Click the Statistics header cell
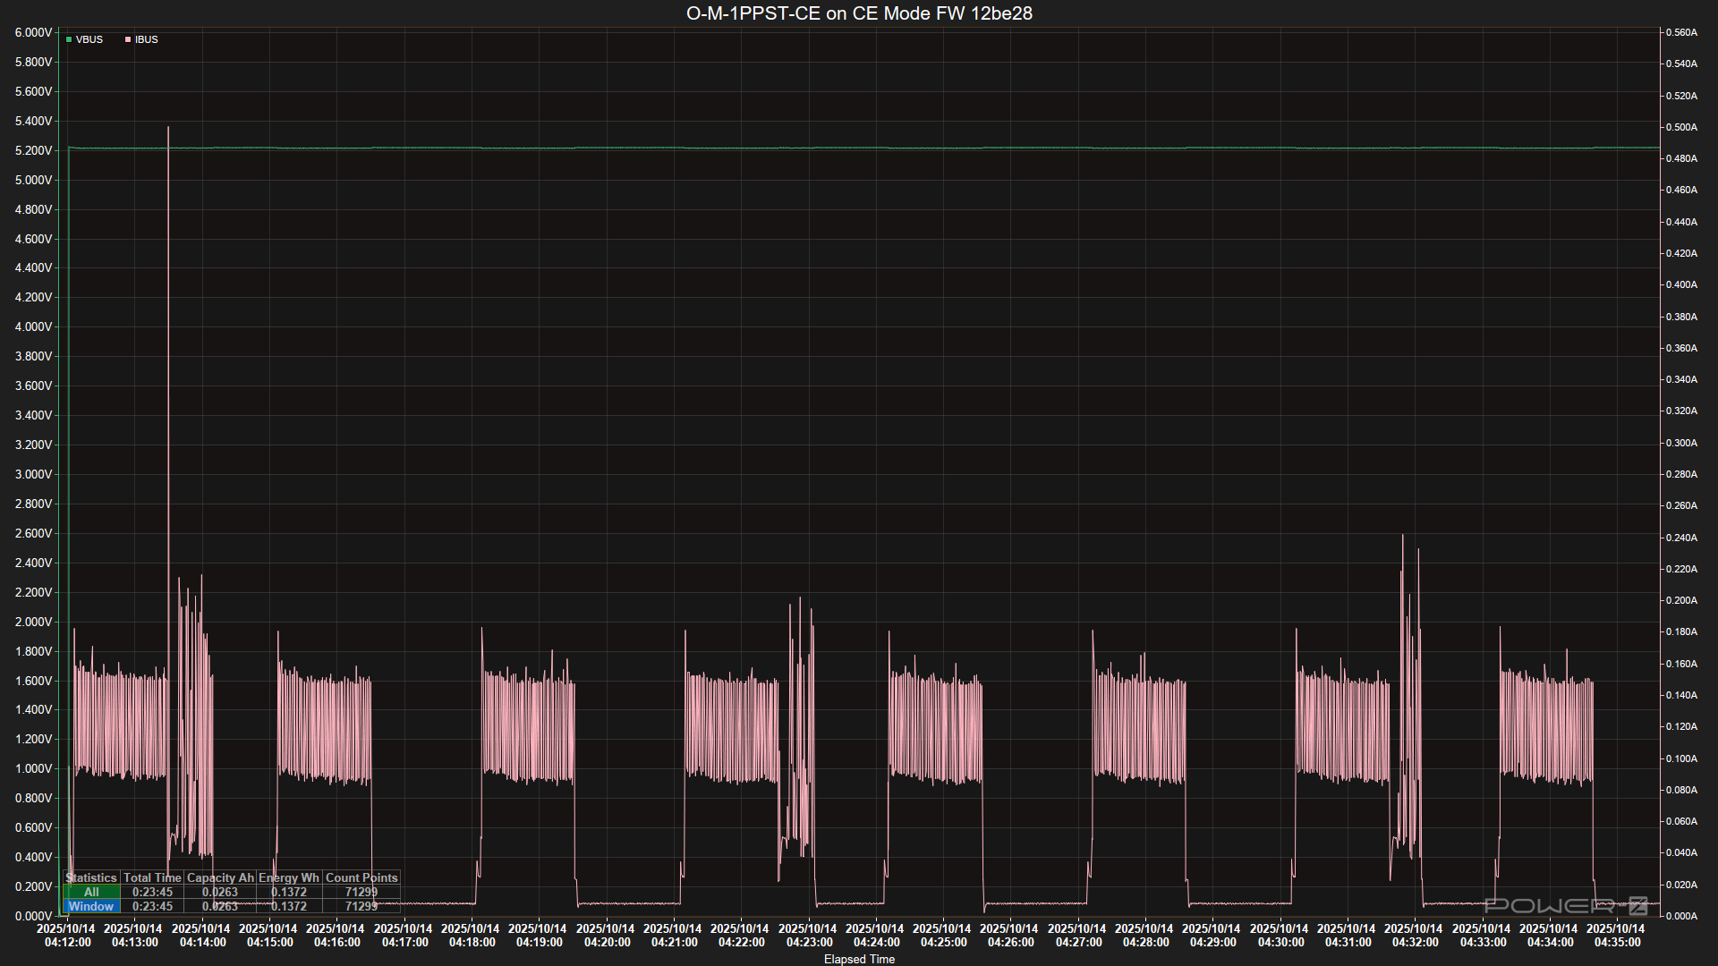The height and width of the screenshot is (966, 1718). point(91,877)
